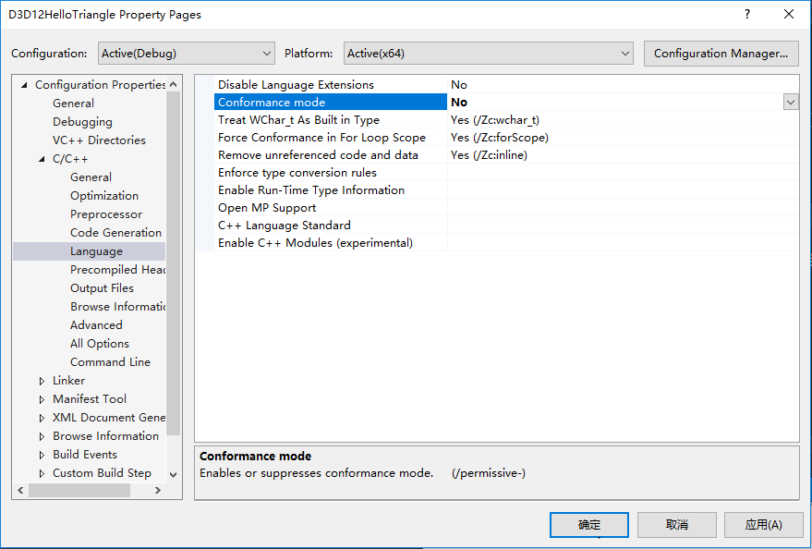Click the help question mark icon
812x549 pixels.
click(747, 15)
